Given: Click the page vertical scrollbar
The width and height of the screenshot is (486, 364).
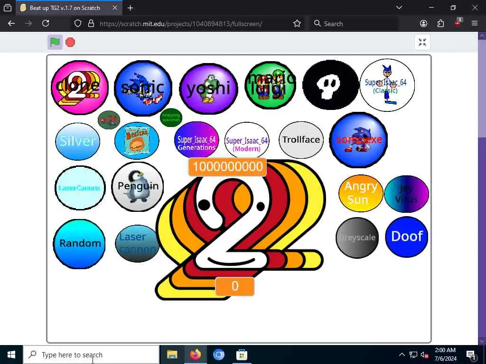Looking at the screenshot, I should [482, 88].
